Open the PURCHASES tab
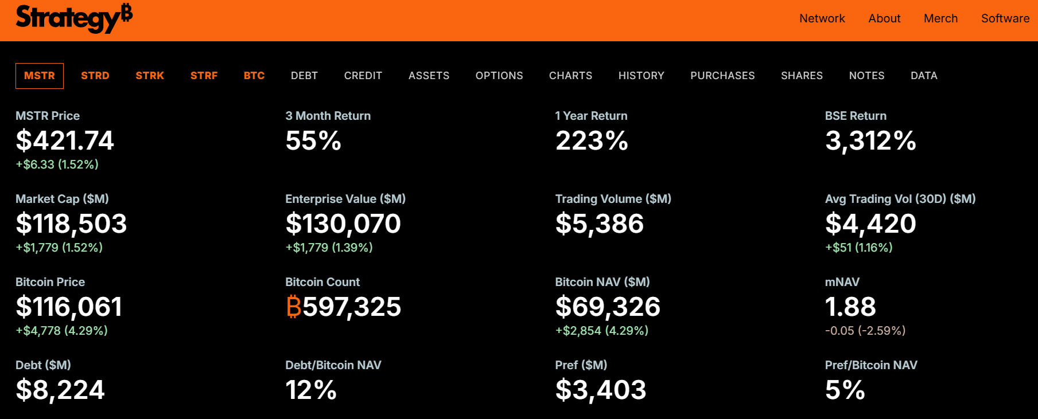The image size is (1038, 419). (722, 76)
